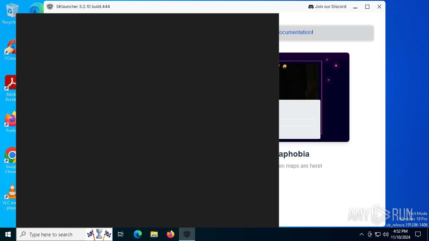The width and height of the screenshot is (429, 241).
Task: Open the Windows Start menu
Action: pyautogui.click(x=8, y=234)
